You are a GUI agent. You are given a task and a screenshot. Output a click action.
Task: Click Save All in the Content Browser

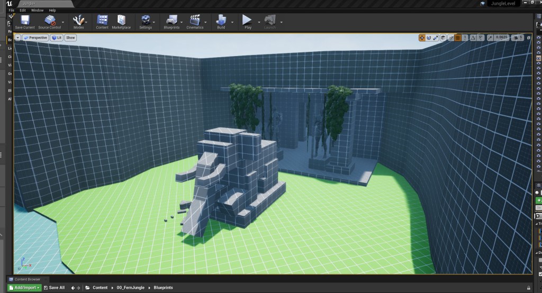(54, 288)
